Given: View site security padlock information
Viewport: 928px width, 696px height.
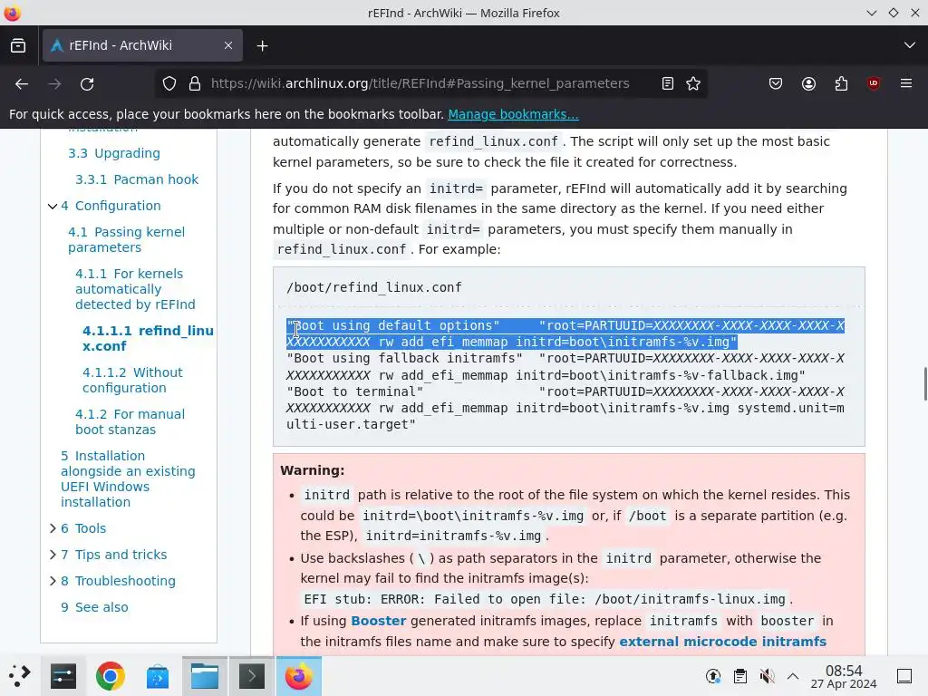Looking at the screenshot, I should click(x=195, y=84).
